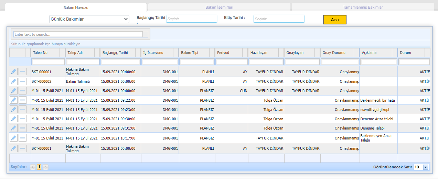
Task: Click pencil icon for BKT-000002 row
Action: pyautogui.click(x=13, y=81)
